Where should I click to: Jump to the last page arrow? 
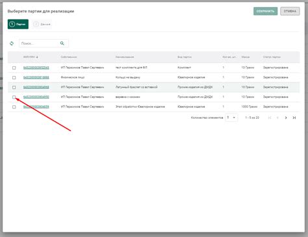294,118
